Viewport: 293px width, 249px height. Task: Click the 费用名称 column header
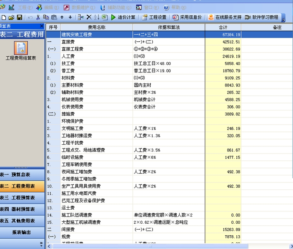tap(96, 27)
